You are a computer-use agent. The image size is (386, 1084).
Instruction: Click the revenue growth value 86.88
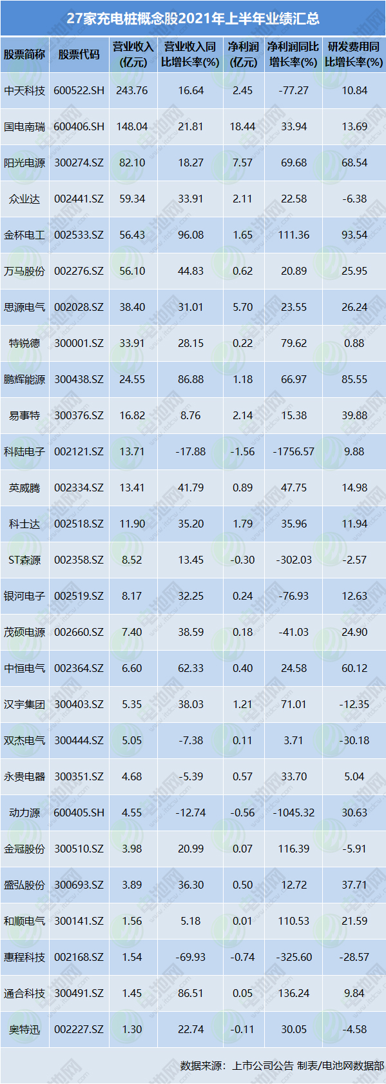pyautogui.click(x=191, y=379)
